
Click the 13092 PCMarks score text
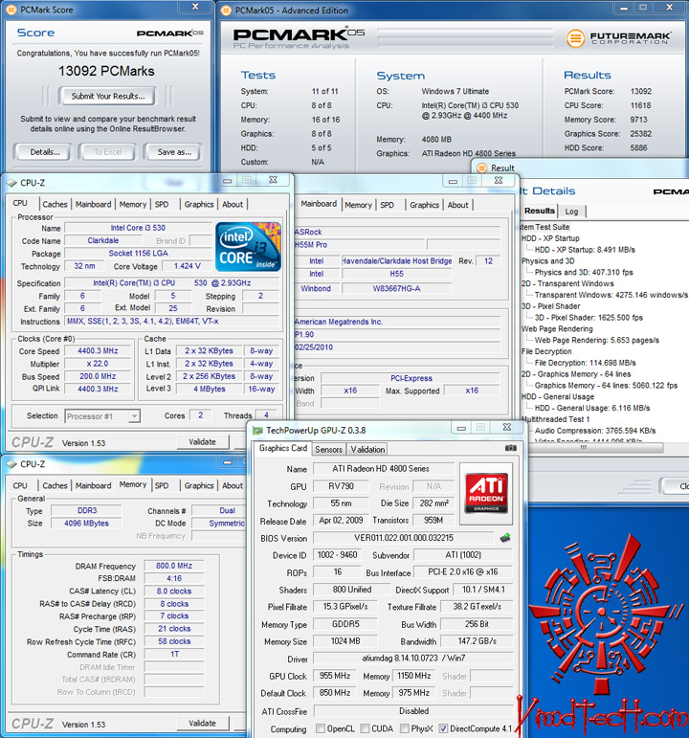pyautogui.click(x=106, y=71)
